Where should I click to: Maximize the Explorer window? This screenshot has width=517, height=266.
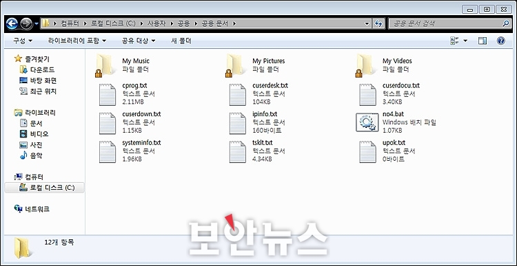click(487, 10)
